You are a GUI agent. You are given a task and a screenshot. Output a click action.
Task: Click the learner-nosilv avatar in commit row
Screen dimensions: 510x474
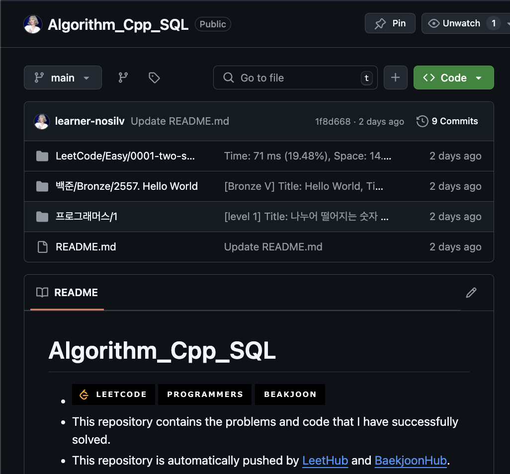(x=42, y=122)
